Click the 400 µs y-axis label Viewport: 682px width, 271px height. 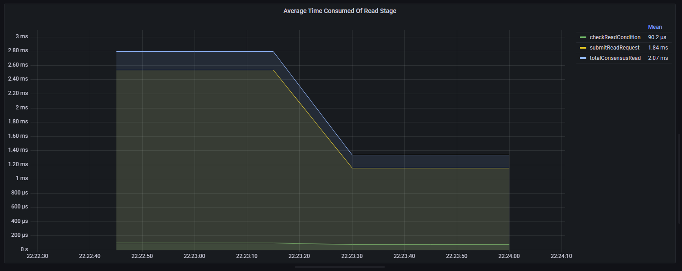[19, 221]
